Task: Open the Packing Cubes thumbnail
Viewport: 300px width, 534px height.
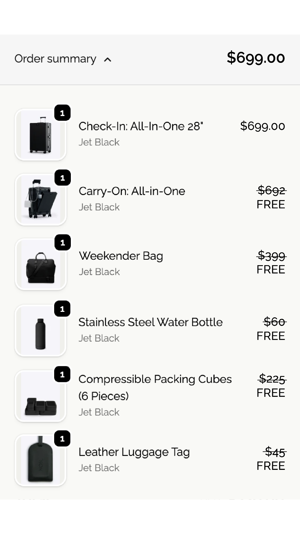Action: pos(40,396)
